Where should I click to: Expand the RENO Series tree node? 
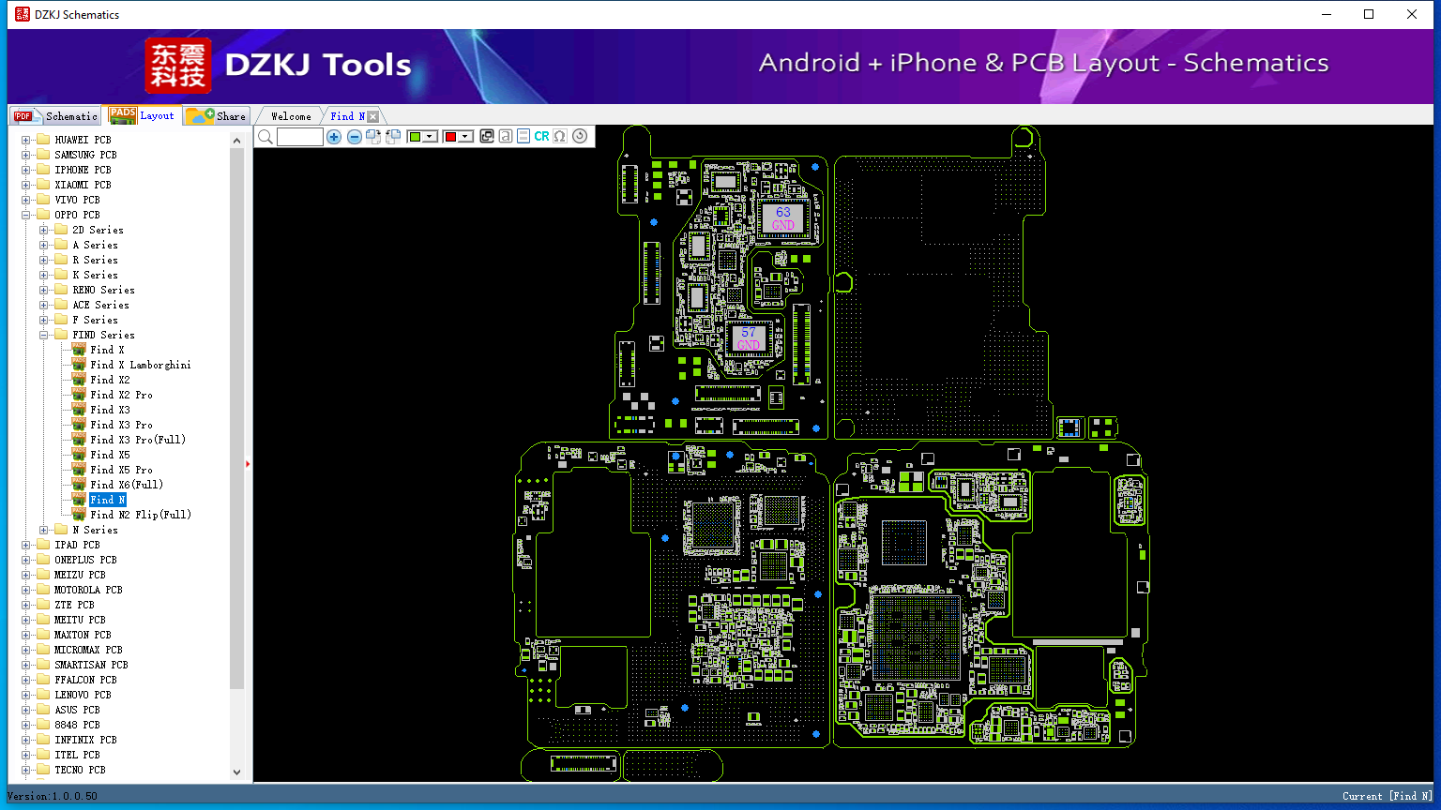pos(44,290)
